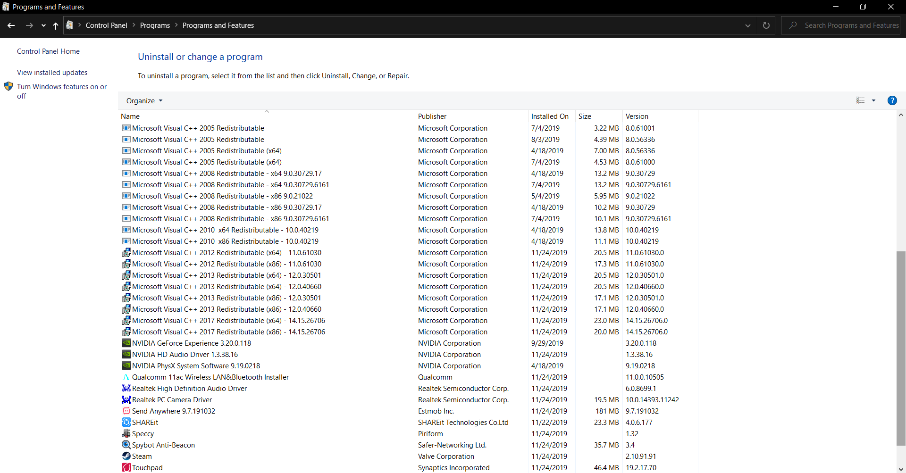Open Control Panel from the breadcrumb path

pos(107,25)
